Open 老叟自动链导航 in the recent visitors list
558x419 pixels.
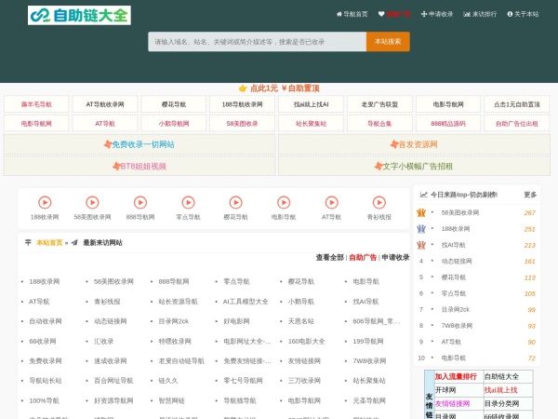pos(181,361)
